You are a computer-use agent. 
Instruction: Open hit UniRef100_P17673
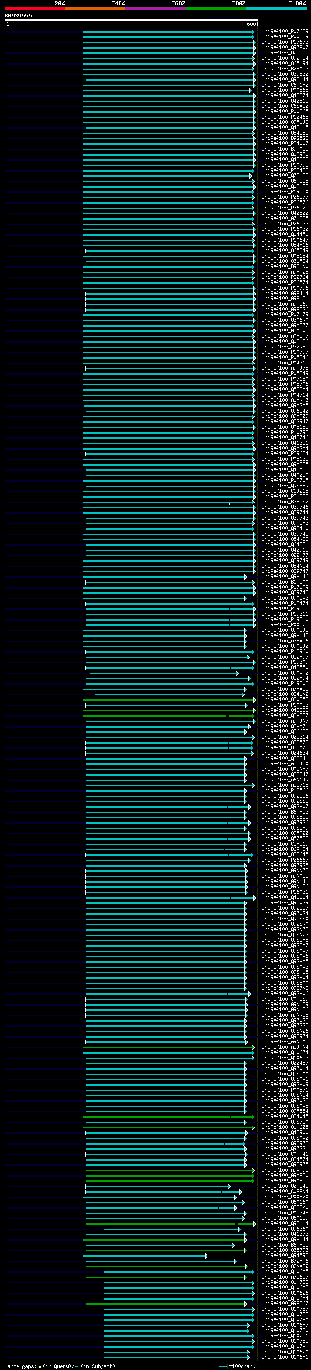point(284,42)
